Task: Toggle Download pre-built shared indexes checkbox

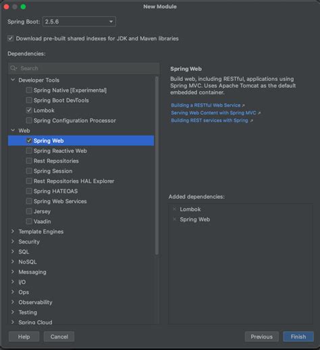Action: click(x=10, y=38)
